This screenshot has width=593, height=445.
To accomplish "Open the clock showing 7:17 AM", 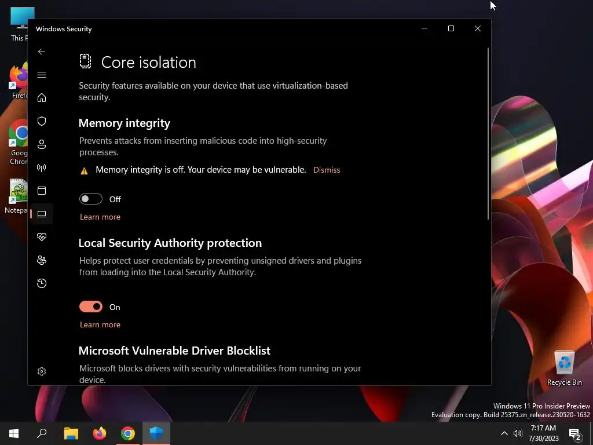I will coord(543,433).
